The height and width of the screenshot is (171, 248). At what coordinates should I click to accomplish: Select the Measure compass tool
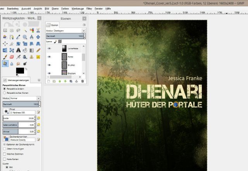click(x=32, y=37)
